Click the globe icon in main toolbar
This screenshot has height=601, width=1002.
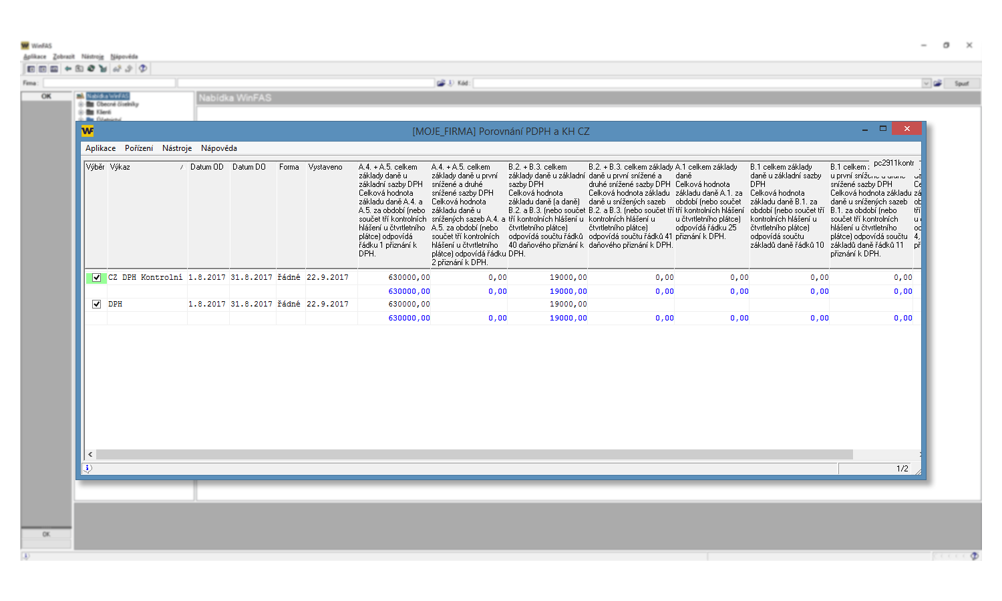(x=91, y=69)
